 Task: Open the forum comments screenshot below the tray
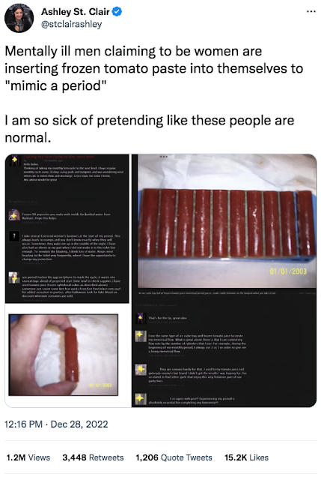[224, 348]
